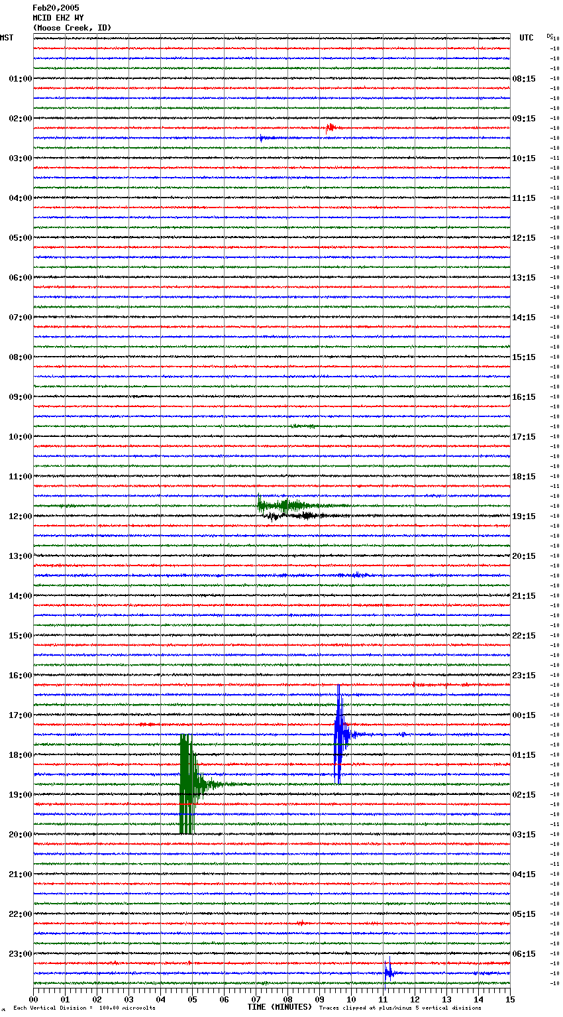Image resolution: width=563 pixels, height=1017 pixels.
Task: Click the Each Vertical Division microvolts note
Action: 84,1008
